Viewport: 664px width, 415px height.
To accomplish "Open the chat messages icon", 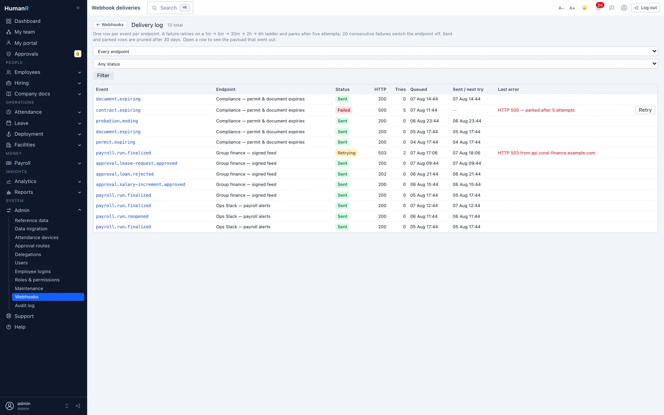I will tap(612, 8).
